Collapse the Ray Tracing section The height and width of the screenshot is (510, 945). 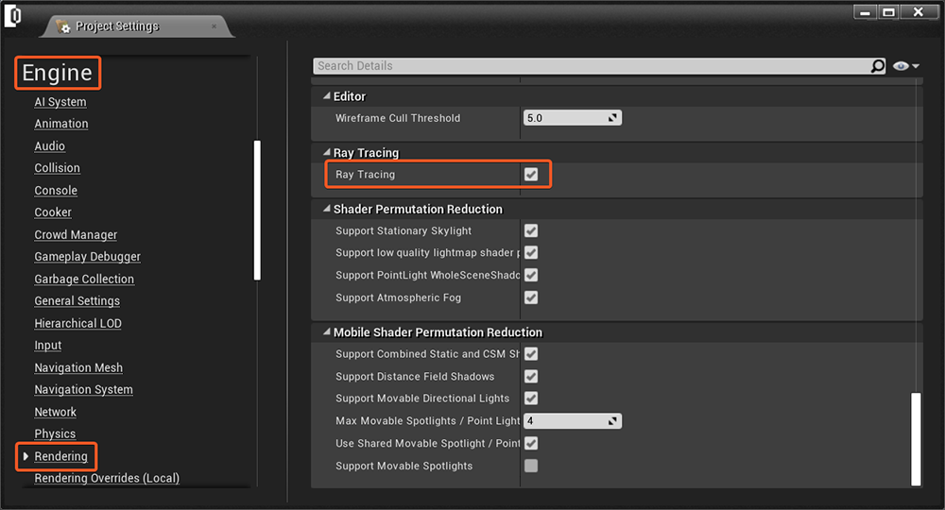(327, 153)
